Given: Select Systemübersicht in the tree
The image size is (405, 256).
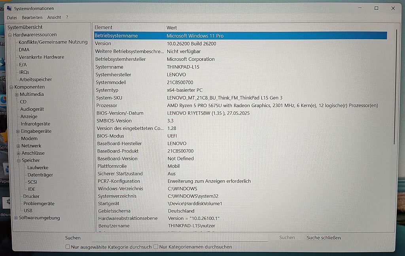Looking at the screenshot, I should (x=25, y=27).
